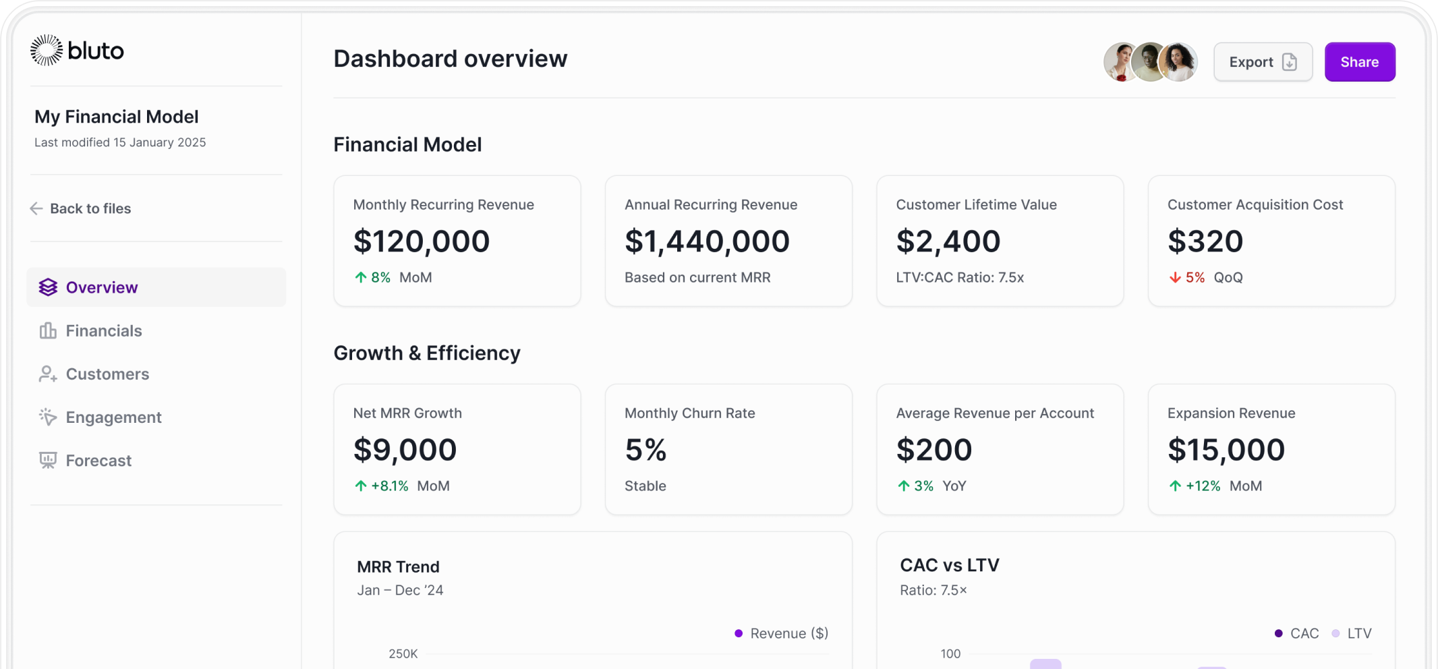The height and width of the screenshot is (669, 1438).
Task: Follow the Back to files link
Action: tap(90, 209)
